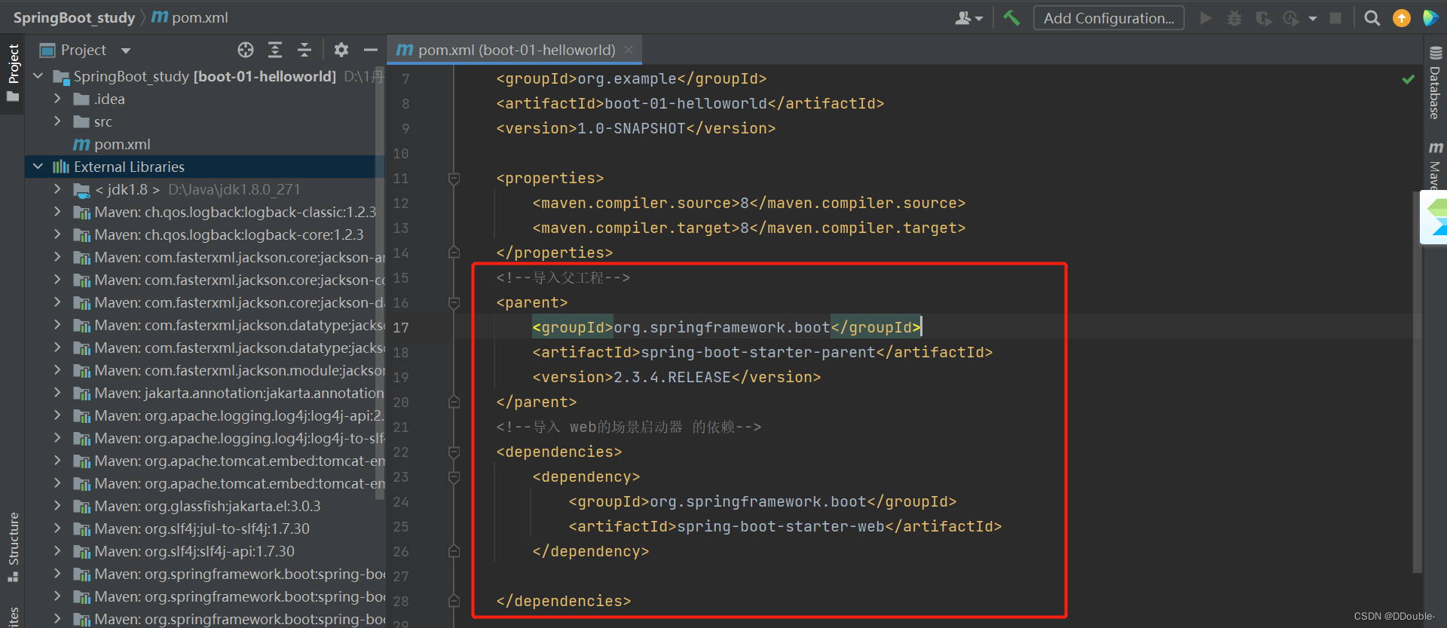Click the maven.compiler.target property line
The width and height of the screenshot is (1447, 628).
(748, 228)
